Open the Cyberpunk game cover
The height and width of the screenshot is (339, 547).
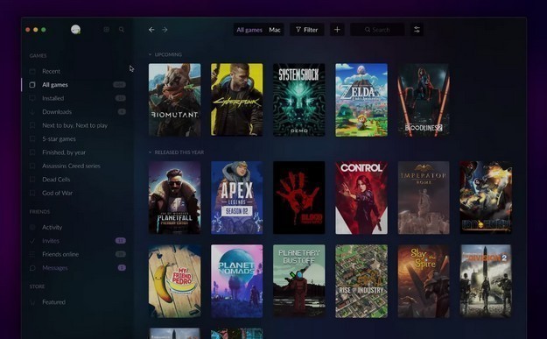coord(237,100)
